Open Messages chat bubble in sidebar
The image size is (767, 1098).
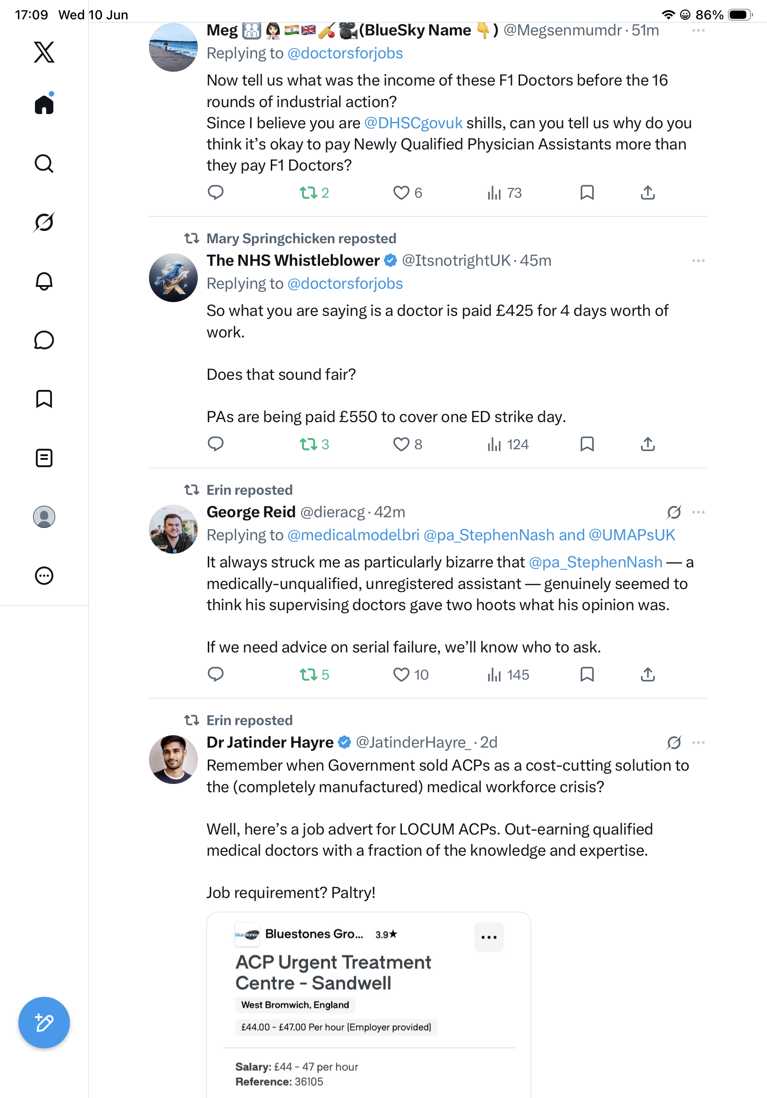(44, 340)
